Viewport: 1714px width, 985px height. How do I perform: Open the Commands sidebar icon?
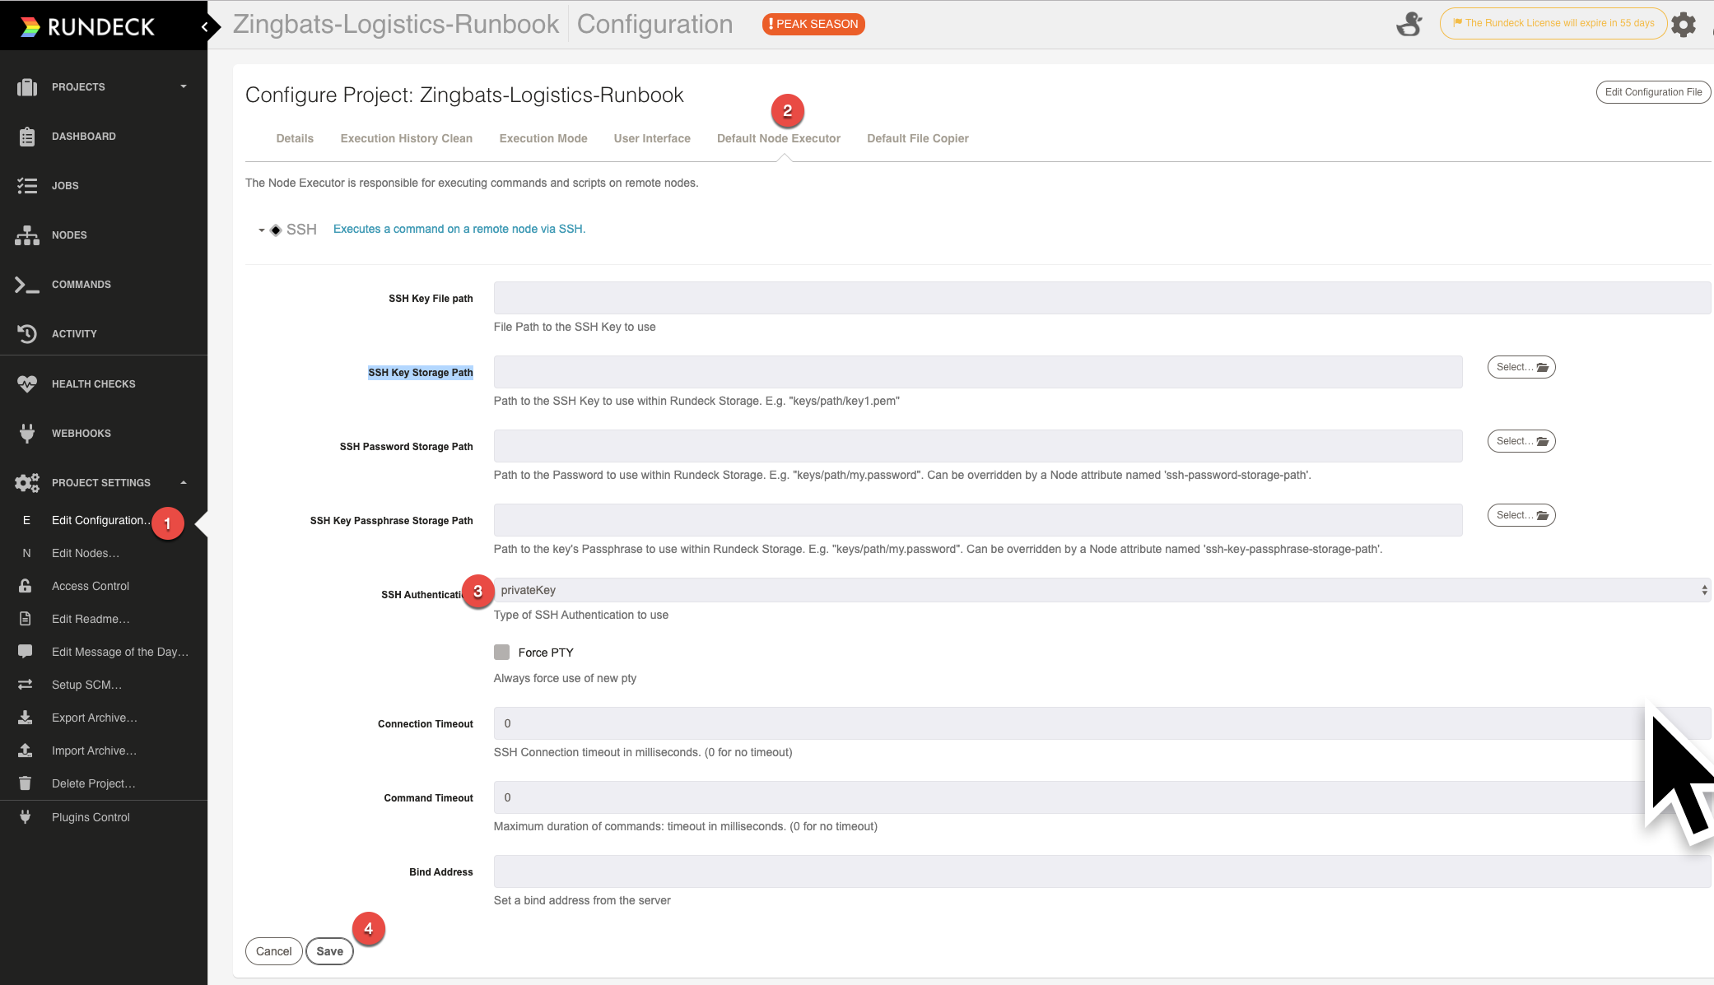27,284
